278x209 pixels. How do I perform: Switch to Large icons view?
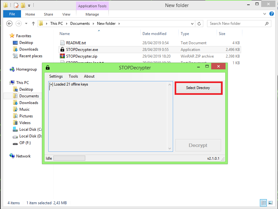270,203
